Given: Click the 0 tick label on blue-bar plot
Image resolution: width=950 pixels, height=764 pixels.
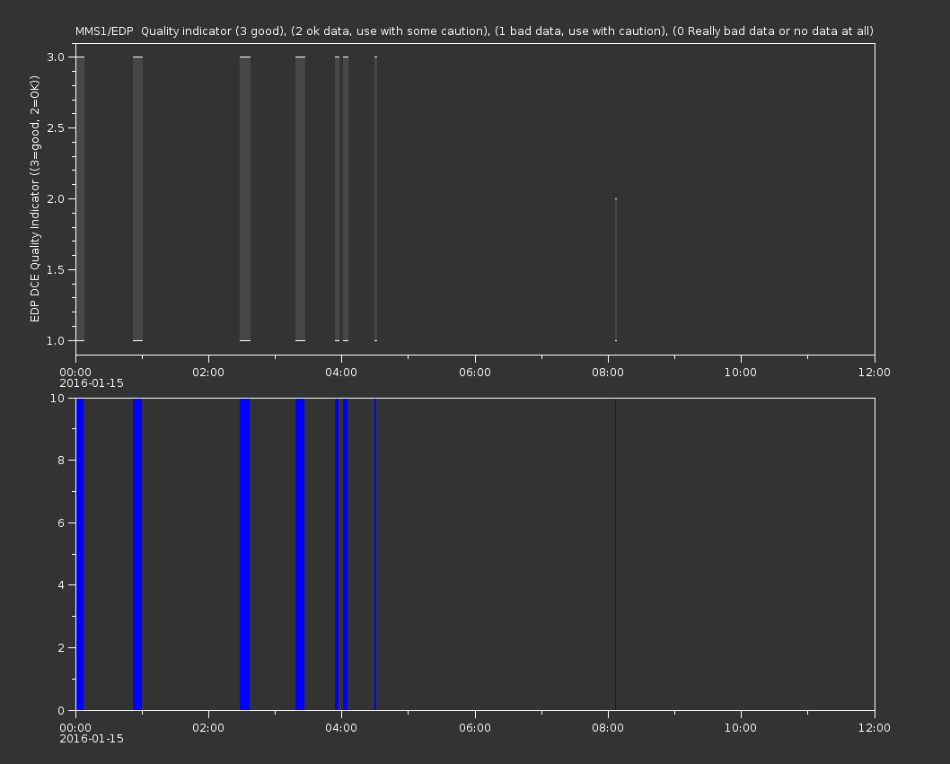Looking at the screenshot, I should coord(61,710).
